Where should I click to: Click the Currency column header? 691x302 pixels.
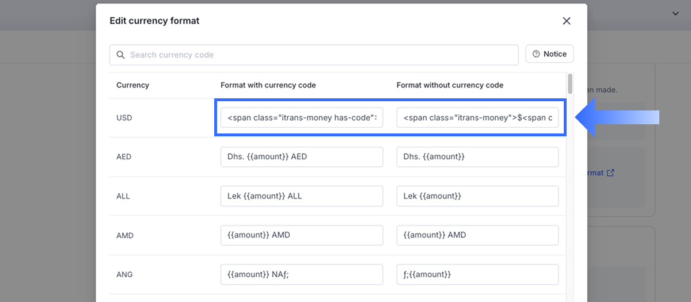(132, 85)
